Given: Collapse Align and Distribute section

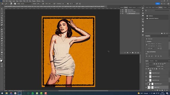Looking at the screenshot, I should point(146,52).
